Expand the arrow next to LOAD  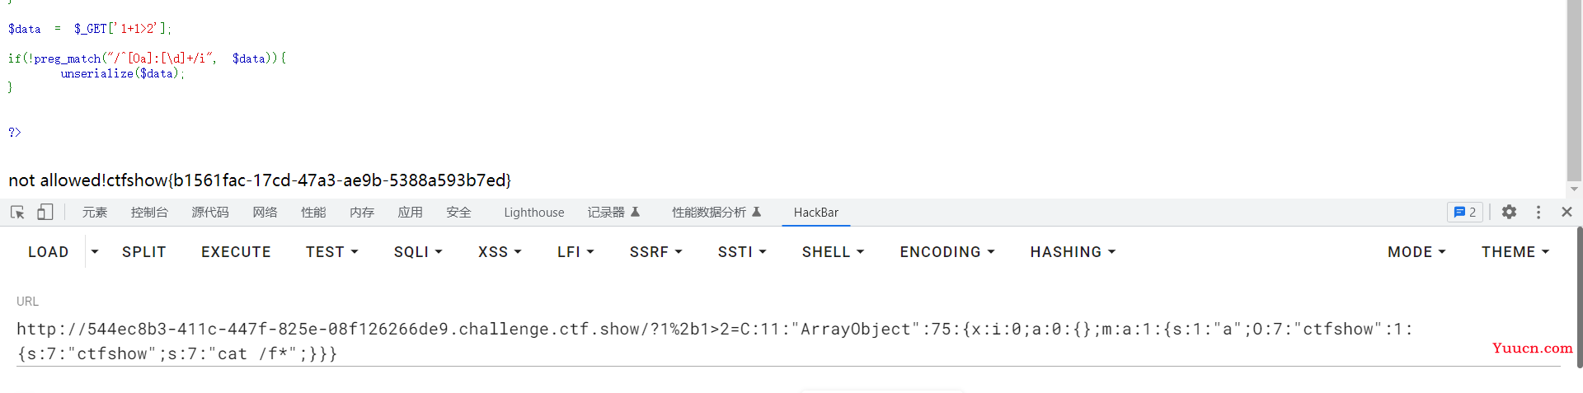pos(95,252)
